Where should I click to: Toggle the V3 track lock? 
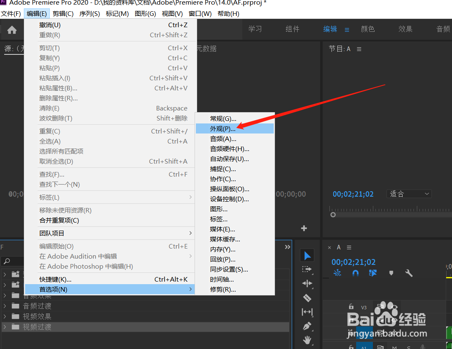pyautogui.click(x=351, y=307)
